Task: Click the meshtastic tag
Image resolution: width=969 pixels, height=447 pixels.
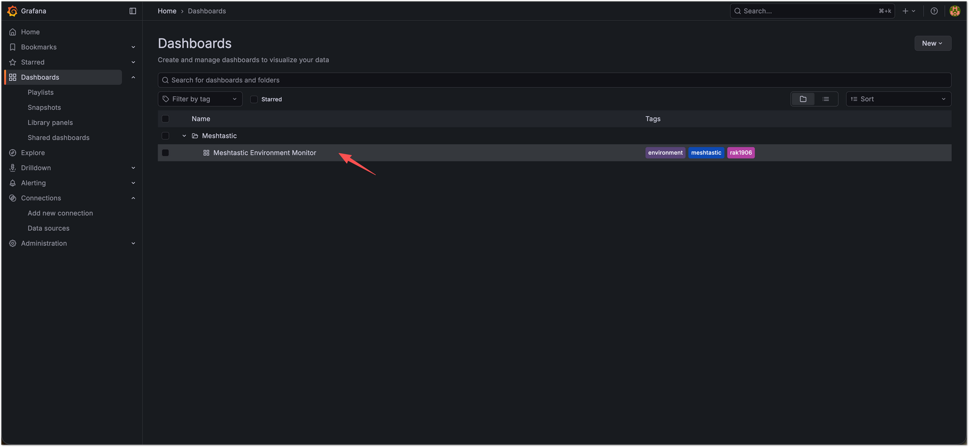Action: [706, 153]
